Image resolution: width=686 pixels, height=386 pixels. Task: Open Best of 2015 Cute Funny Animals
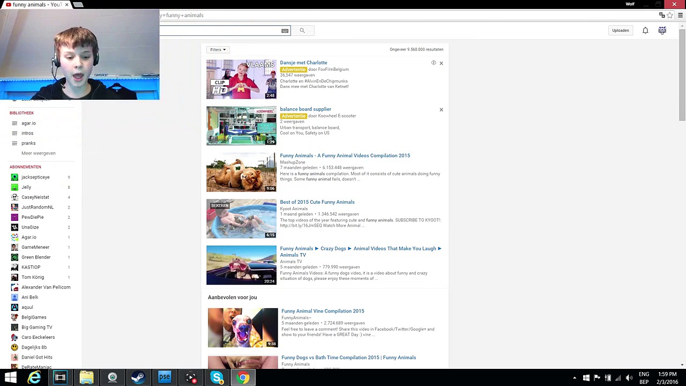[317, 202]
